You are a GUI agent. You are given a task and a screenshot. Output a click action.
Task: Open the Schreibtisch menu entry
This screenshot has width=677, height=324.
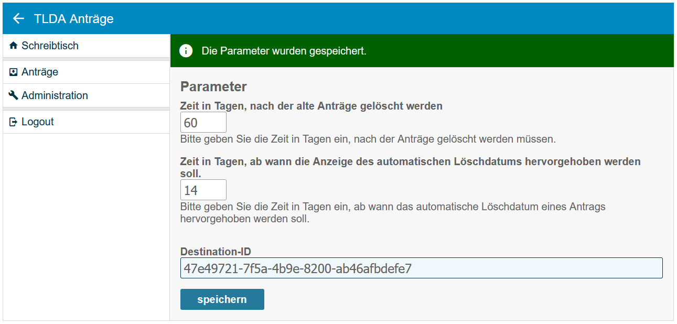(x=50, y=46)
